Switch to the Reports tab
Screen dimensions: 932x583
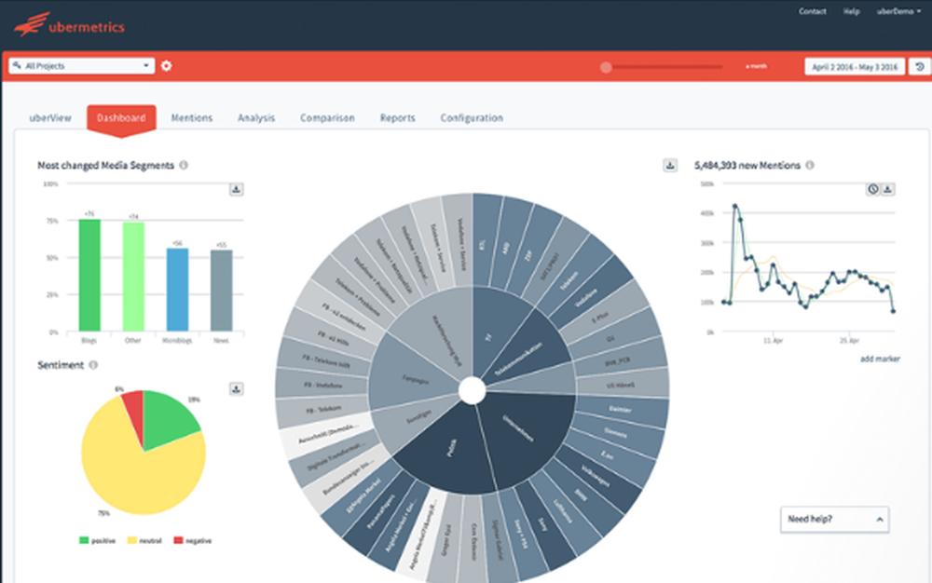pyautogui.click(x=398, y=117)
